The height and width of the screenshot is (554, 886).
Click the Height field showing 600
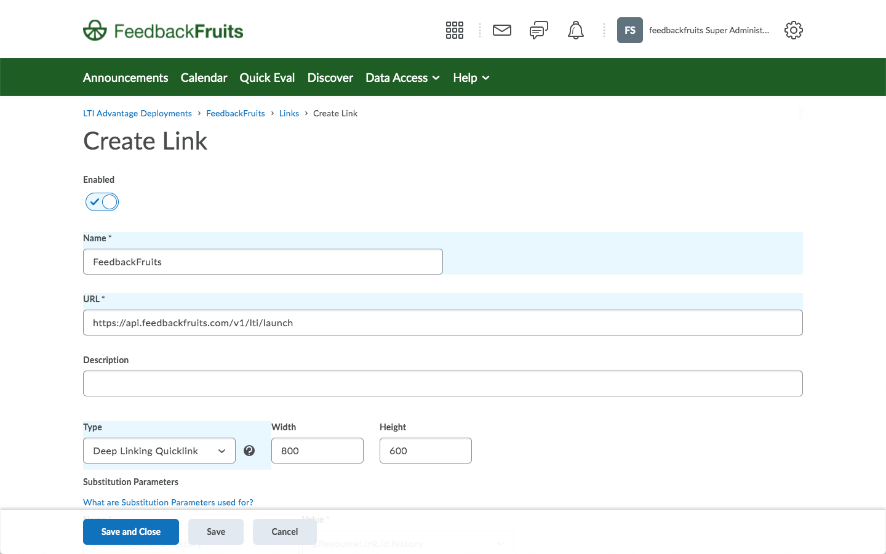point(426,451)
